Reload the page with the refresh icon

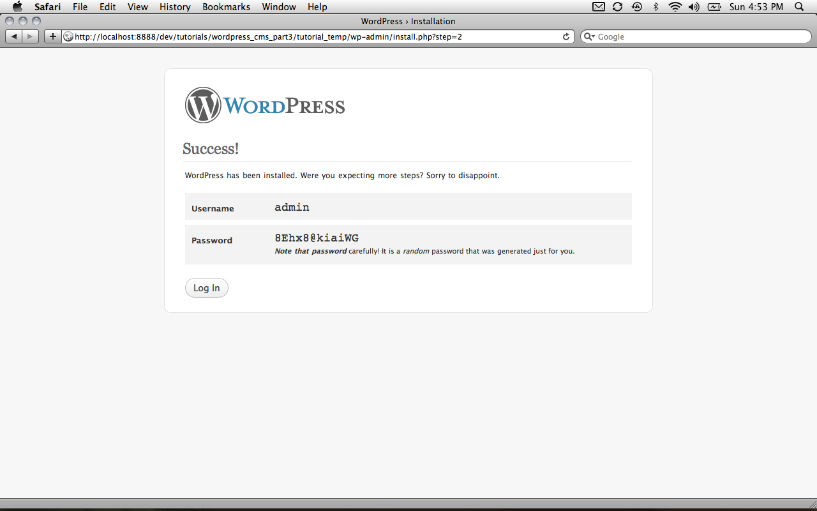(566, 36)
